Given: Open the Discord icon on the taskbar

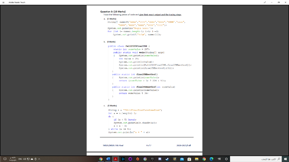Looking at the screenshot, I should (159, 159).
